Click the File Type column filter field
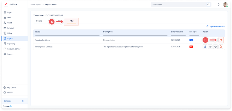 194,34
